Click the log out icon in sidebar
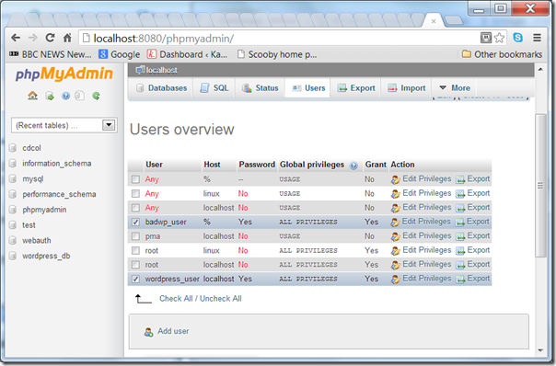Image resolution: width=556 pixels, height=366 pixels. 50,96
